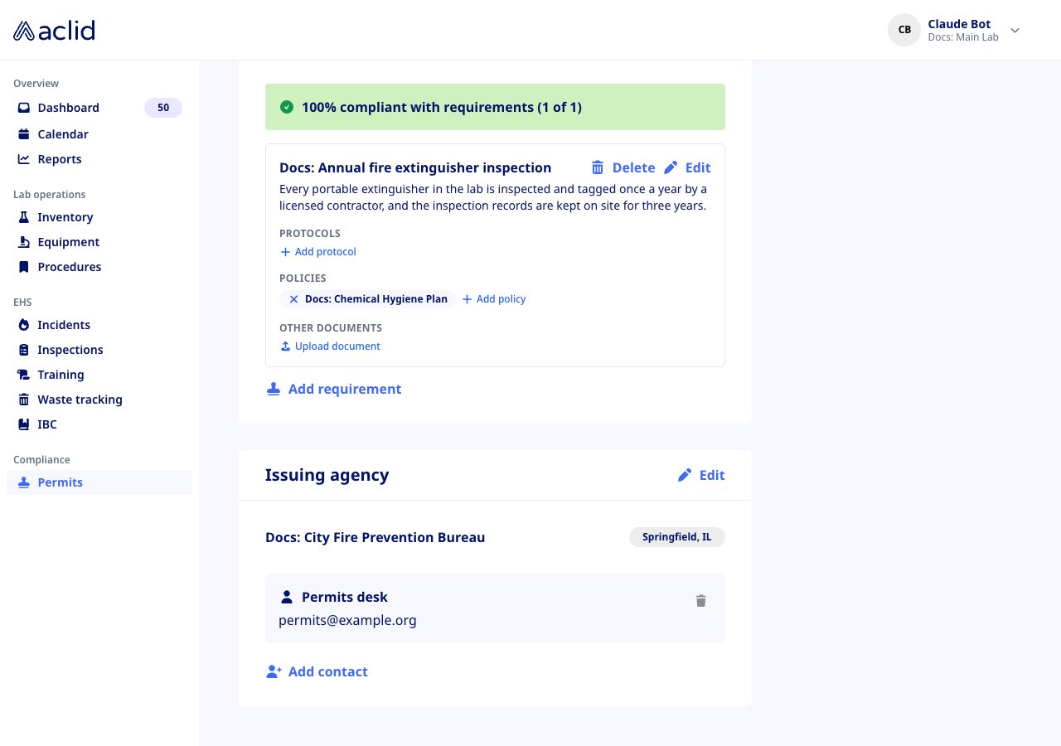This screenshot has height=746, width=1061.
Task: Expand the Claude Bot account menu chevron
Action: click(1015, 31)
